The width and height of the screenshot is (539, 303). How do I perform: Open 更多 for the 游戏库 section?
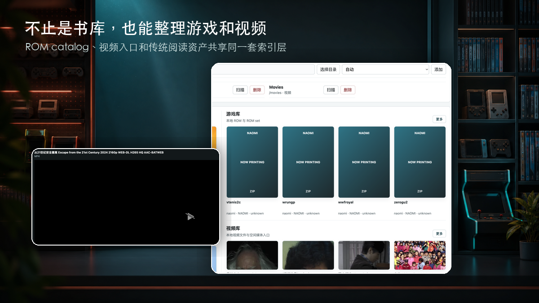click(x=439, y=119)
